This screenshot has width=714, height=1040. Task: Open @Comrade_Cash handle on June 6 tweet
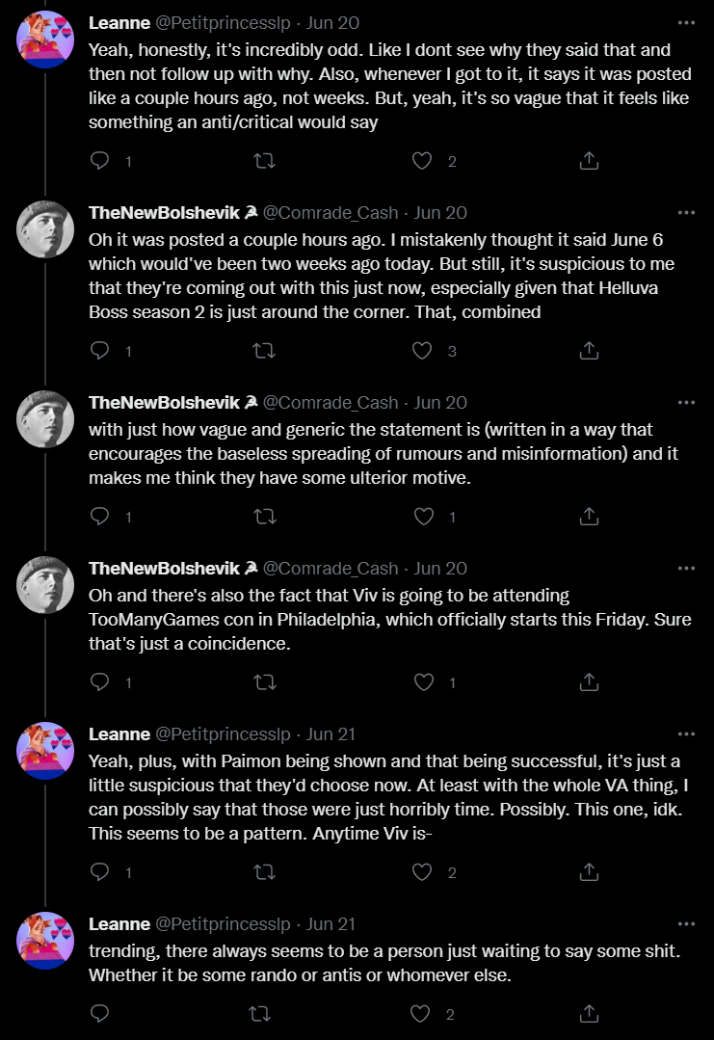pyautogui.click(x=331, y=212)
